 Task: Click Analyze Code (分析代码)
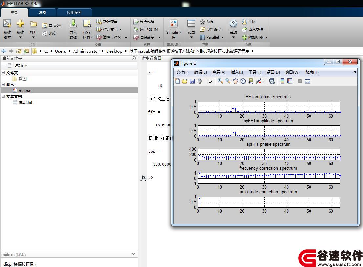144,22
